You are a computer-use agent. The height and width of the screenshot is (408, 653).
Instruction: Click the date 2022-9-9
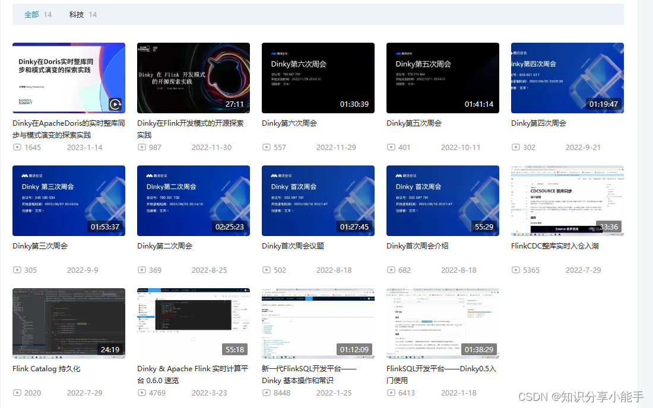[83, 270]
